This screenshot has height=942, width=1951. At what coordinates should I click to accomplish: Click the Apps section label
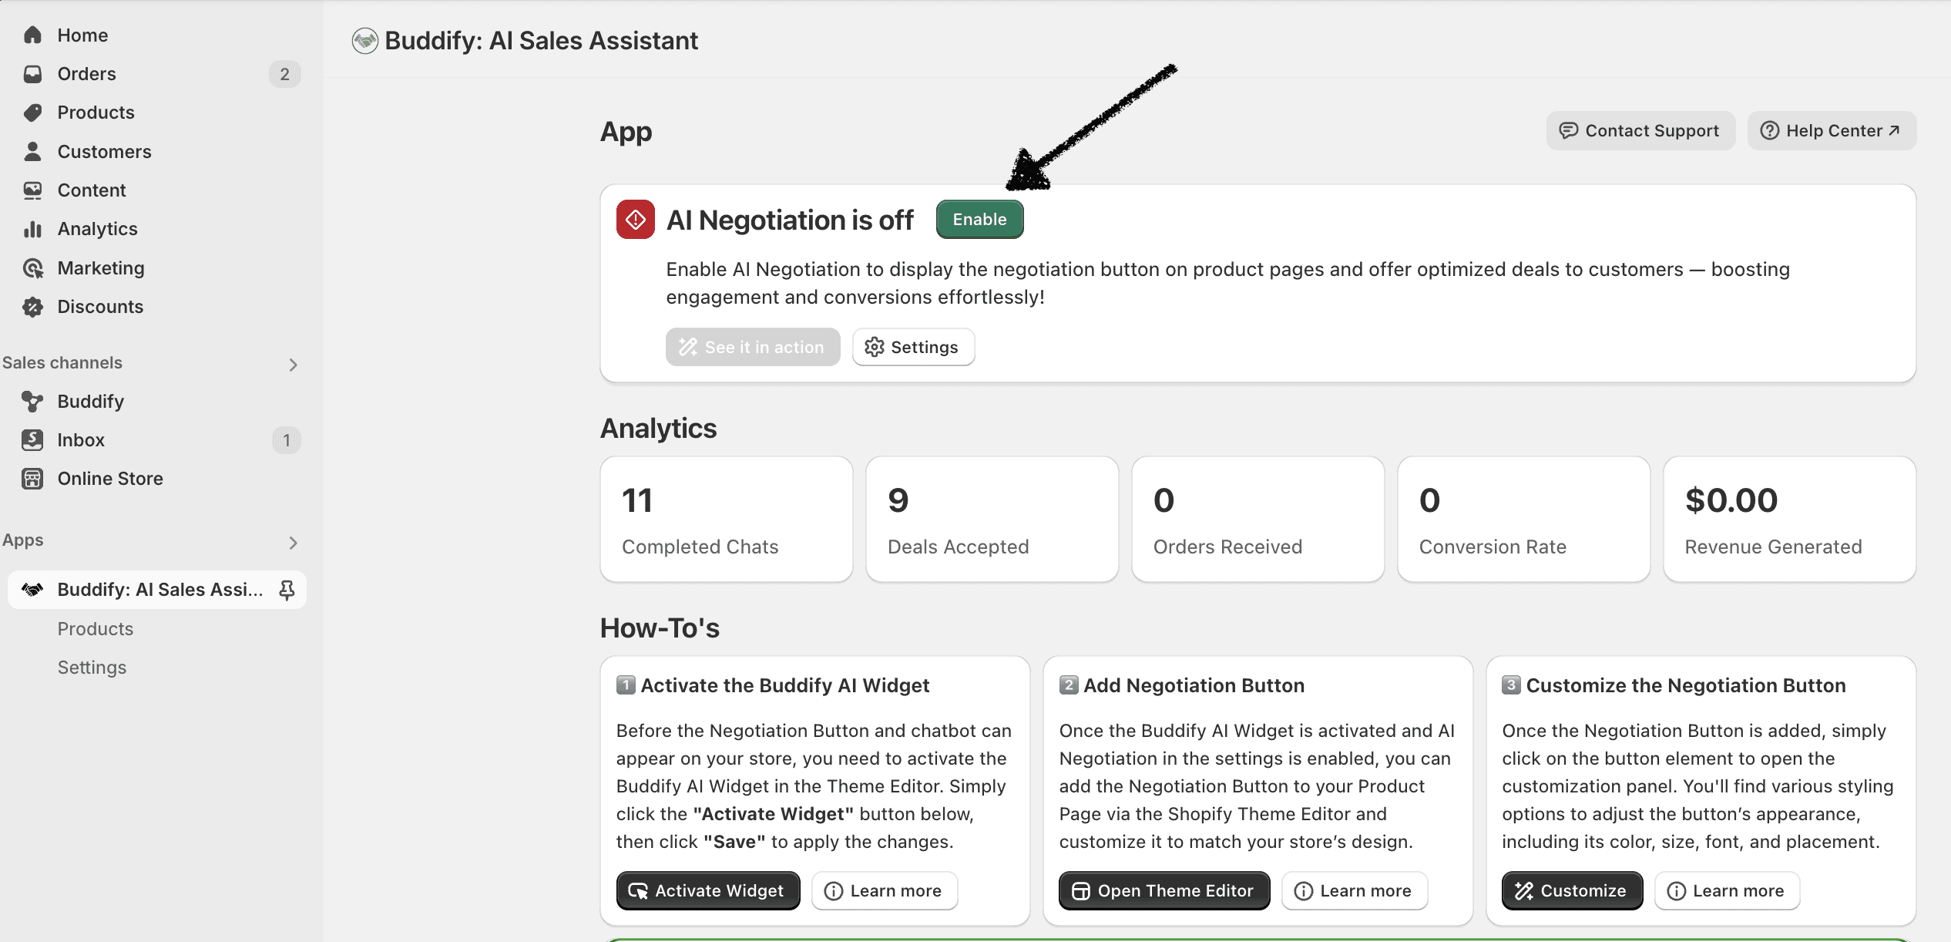click(23, 540)
